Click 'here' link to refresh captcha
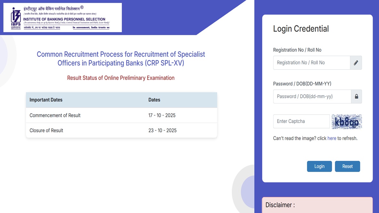 [332, 138]
